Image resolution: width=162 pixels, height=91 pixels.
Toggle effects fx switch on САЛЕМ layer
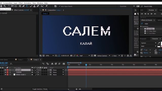coord(38,72)
